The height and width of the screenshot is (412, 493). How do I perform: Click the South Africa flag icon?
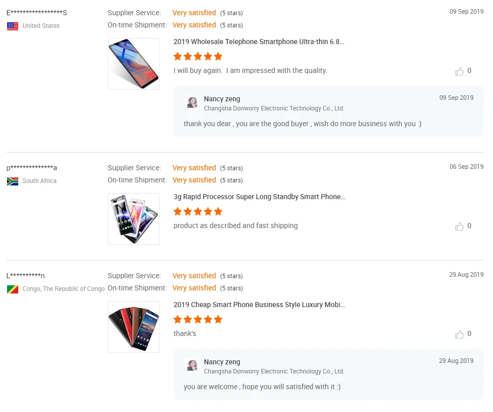click(13, 181)
